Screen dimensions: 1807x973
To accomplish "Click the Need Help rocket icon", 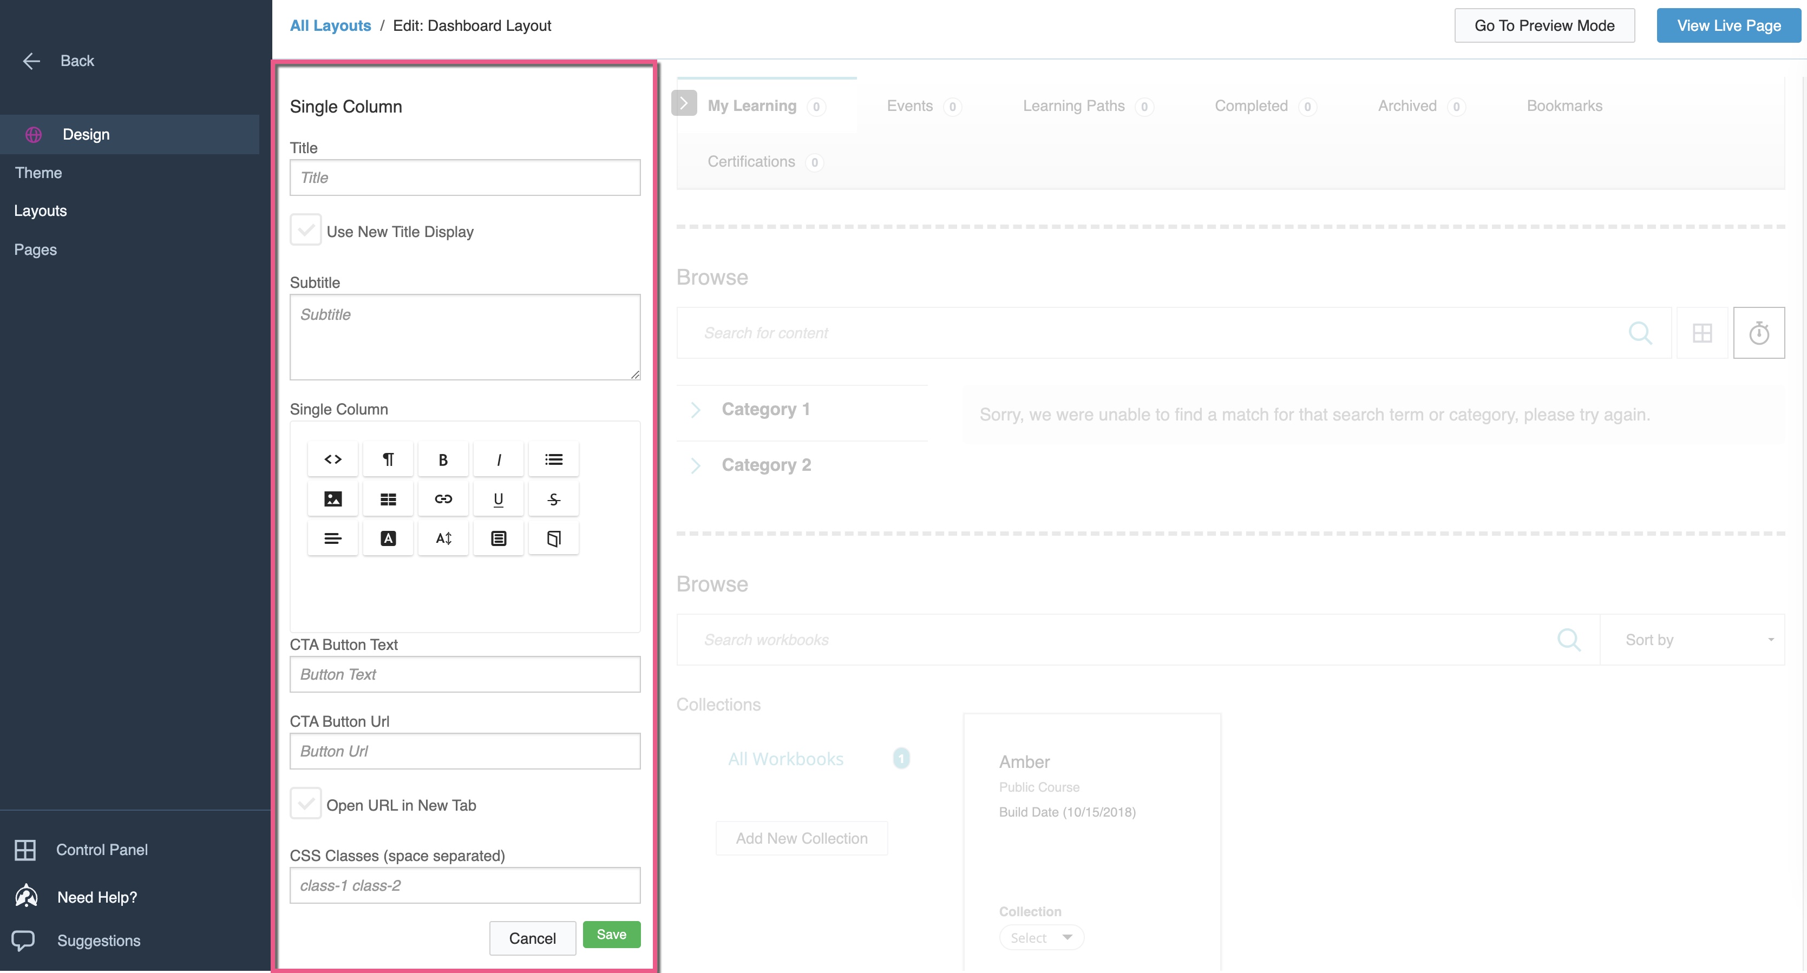I will [x=26, y=896].
